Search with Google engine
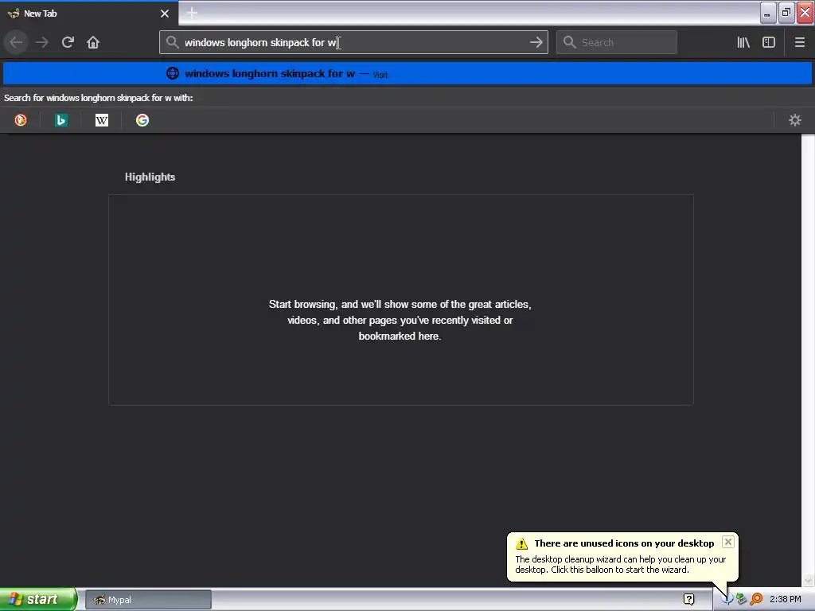Viewport: 815px width, 611px height. [x=142, y=121]
